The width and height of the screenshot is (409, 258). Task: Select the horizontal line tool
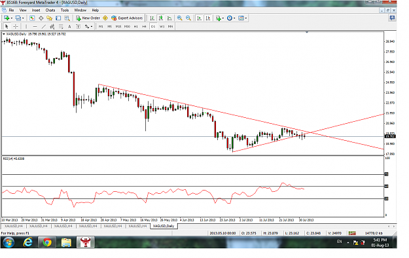point(35,26)
